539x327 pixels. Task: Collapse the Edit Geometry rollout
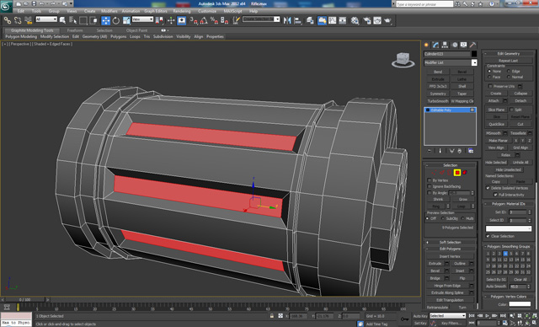pyautogui.click(x=509, y=54)
